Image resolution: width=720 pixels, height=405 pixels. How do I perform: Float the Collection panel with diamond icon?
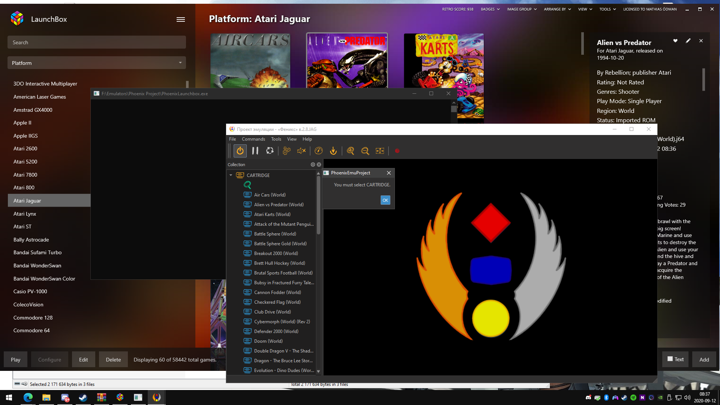point(313,165)
